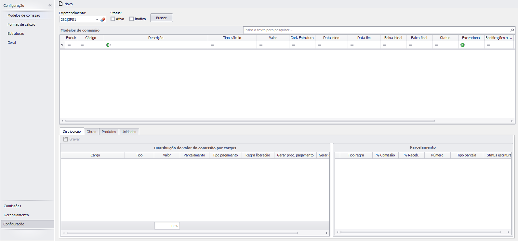Click the % Receb. column header
Image resolution: width=518 pixels, height=241 pixels.
tap(411, 155)
